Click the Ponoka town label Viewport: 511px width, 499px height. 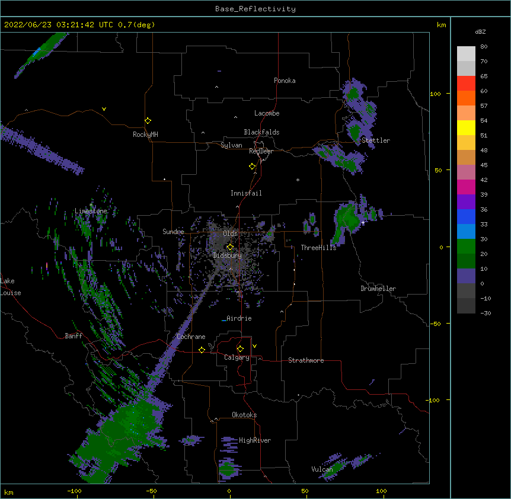[285, 81]
